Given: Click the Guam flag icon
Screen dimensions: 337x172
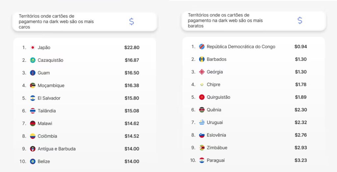Looking at the screenshot, I should [33, 73].
